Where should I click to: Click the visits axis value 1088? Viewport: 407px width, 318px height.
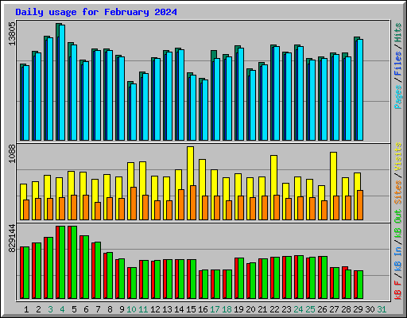coord(12,153)
